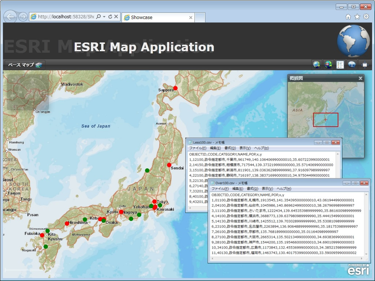Image resolution: width=375 pixels, height=281 pixels.
Task: Open the address bar dropdown arrow
Action: point(104,17)
